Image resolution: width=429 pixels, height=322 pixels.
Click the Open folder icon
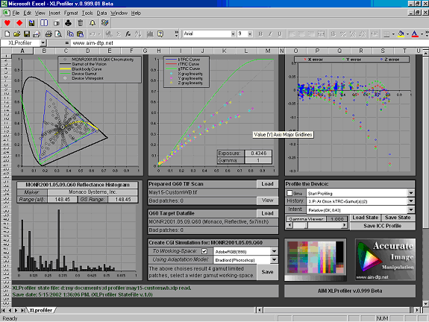pyautogui.click(x=16, y=34)
